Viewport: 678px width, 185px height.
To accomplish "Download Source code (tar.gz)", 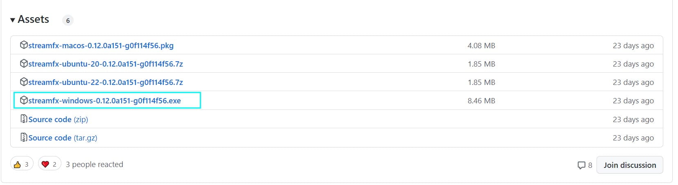I will point(63,138).
